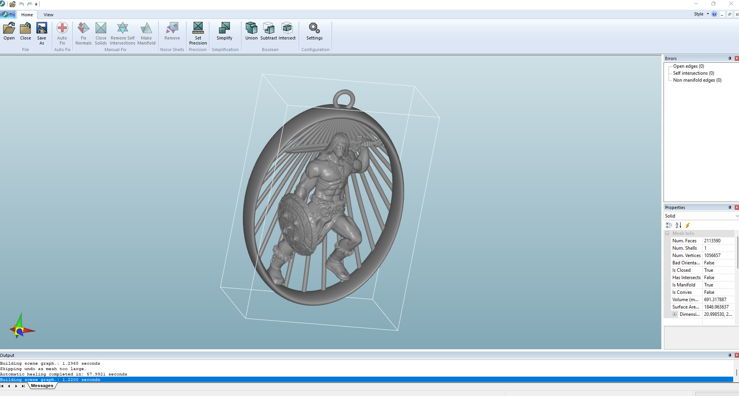Go to last output tab arrow
The width and height of the screenshot is (739, 396).
point(23,386)
